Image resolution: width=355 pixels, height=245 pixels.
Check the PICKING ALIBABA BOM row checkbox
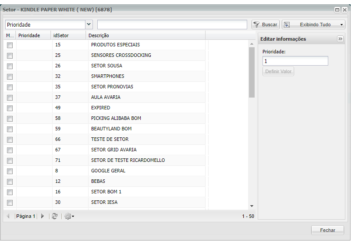[10, 119]
